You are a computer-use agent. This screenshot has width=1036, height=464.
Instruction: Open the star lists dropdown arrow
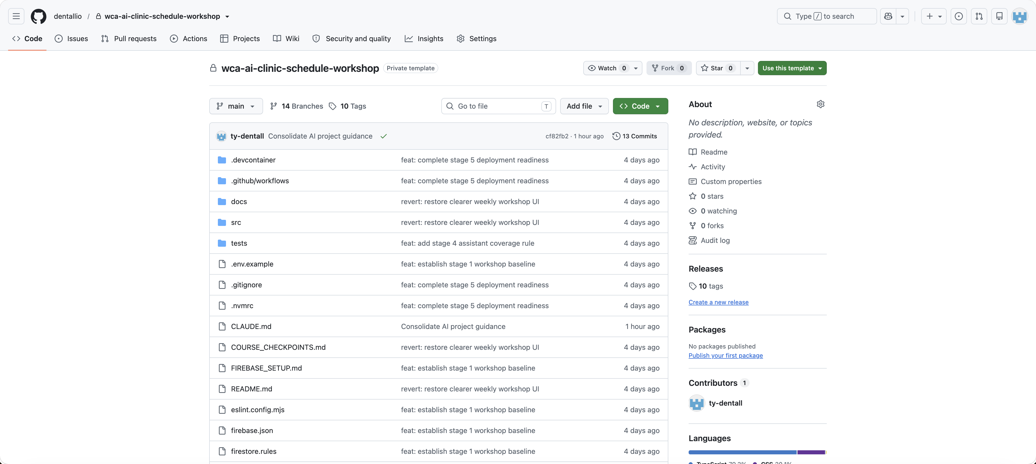pyautogui.click(x=747, y=68)
